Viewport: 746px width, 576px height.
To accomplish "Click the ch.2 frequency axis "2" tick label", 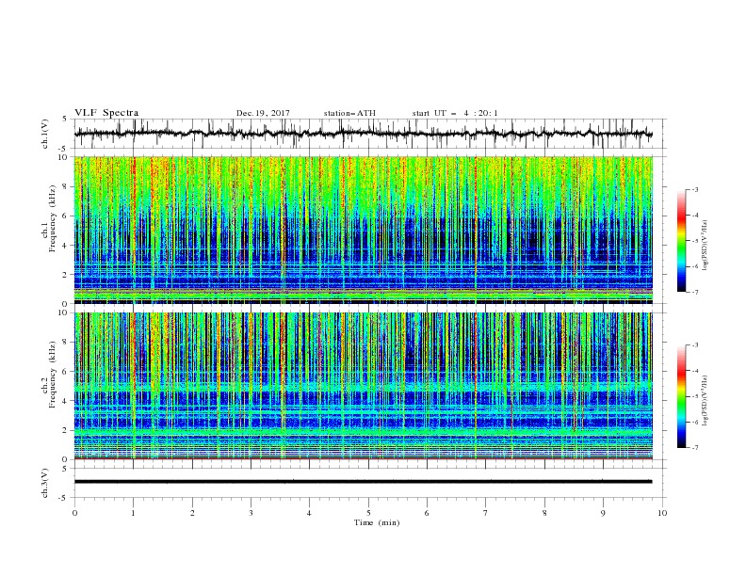I will click(67, 430).
